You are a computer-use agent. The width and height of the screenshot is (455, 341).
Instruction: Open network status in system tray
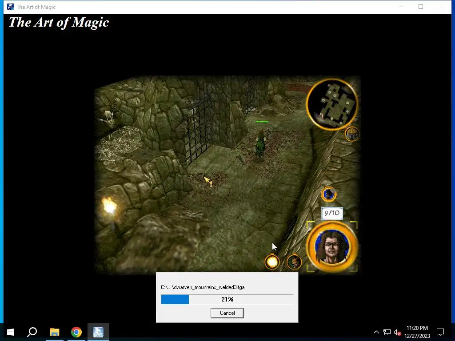tap(387, 332)
